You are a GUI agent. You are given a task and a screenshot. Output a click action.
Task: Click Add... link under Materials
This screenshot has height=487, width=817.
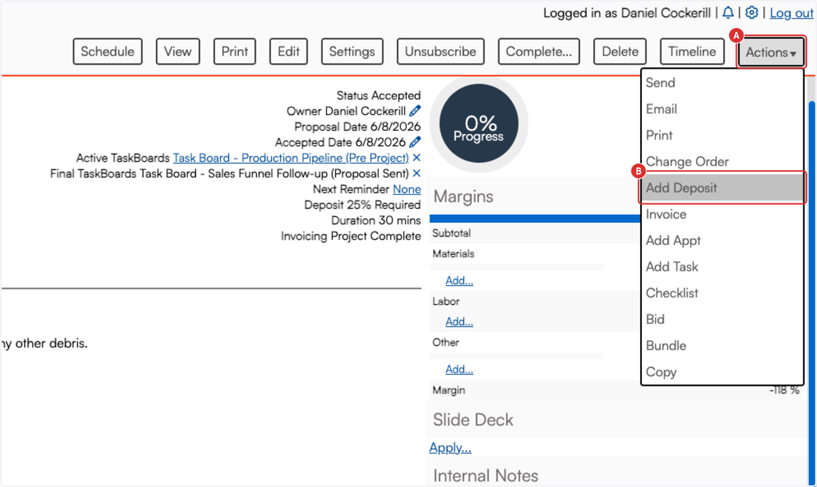click(x=460, y=280)
